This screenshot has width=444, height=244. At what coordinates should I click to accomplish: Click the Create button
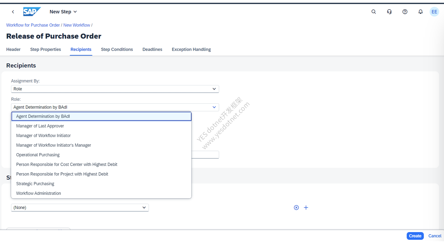click(415, 236)
